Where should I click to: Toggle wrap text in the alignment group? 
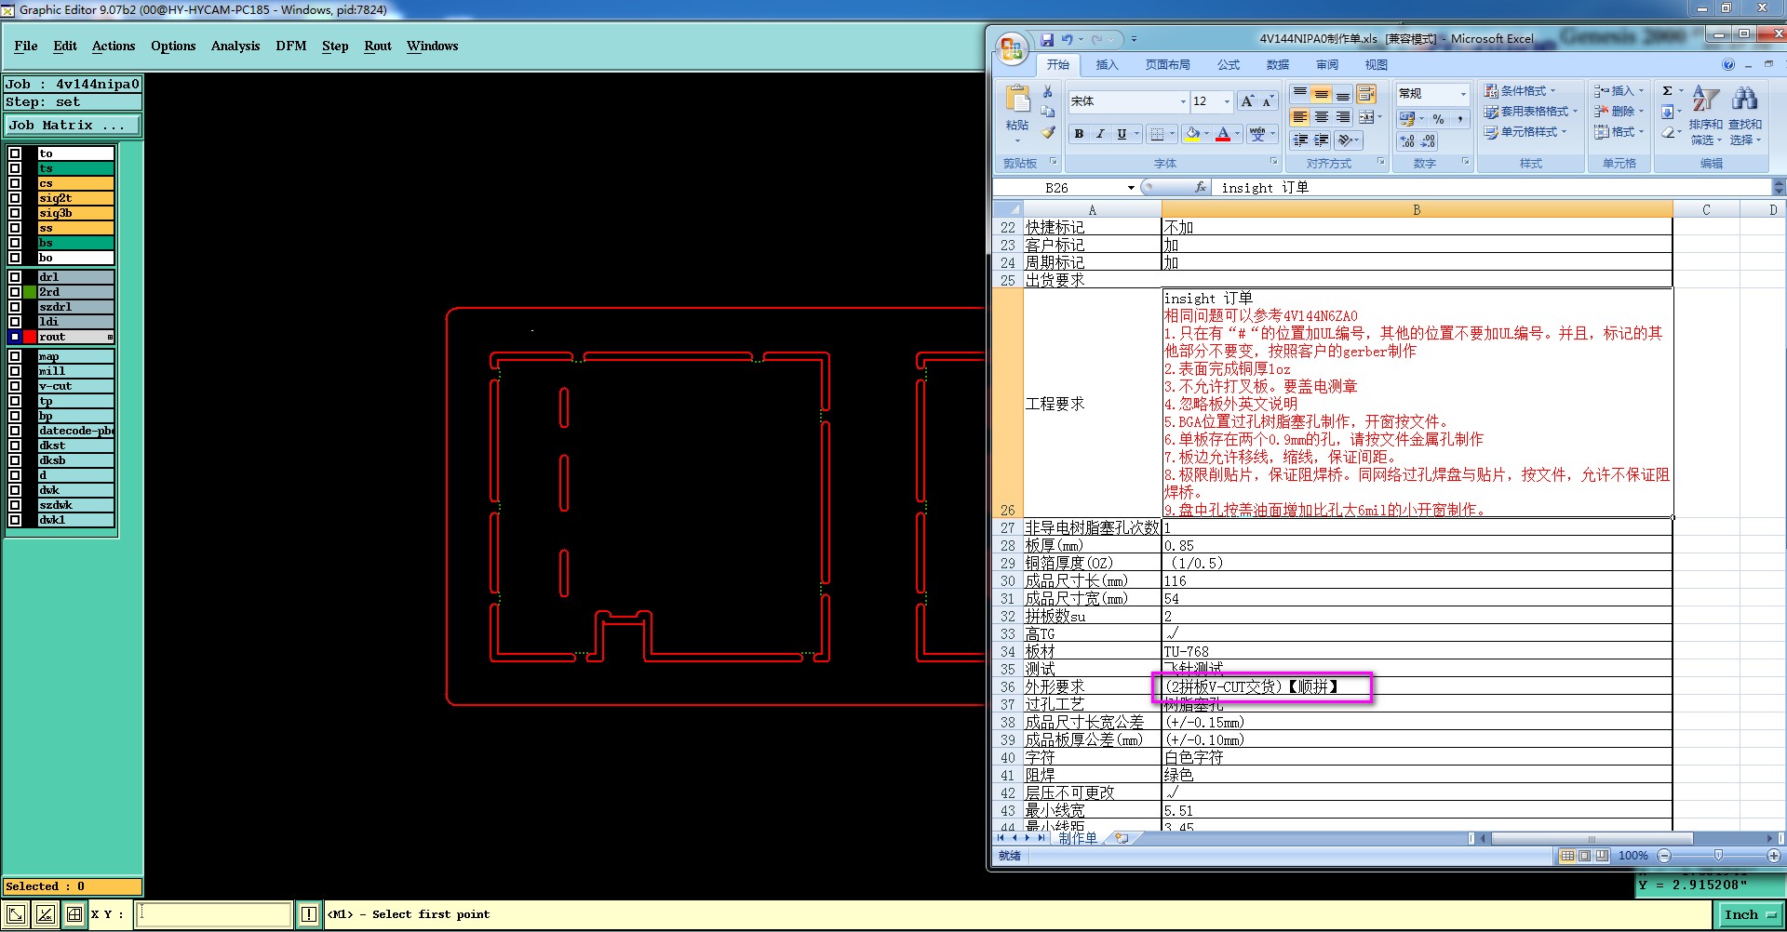1366,94
